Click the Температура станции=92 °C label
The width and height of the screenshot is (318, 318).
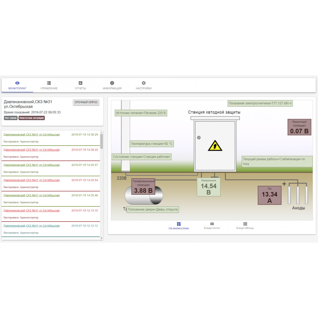point(152,144)
